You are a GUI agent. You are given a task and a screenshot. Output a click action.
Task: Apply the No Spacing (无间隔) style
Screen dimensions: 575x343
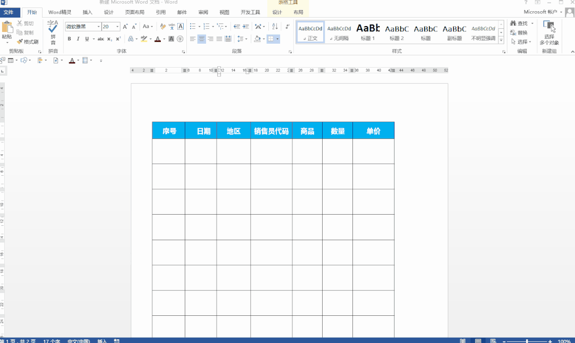point(339,32)
